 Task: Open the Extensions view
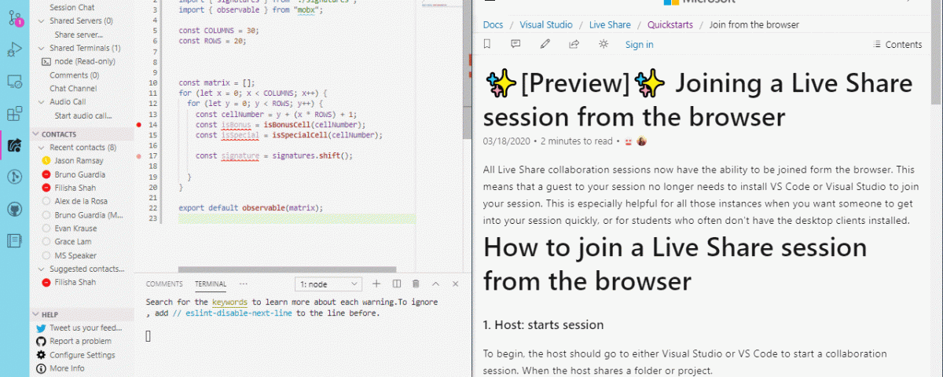14,114
